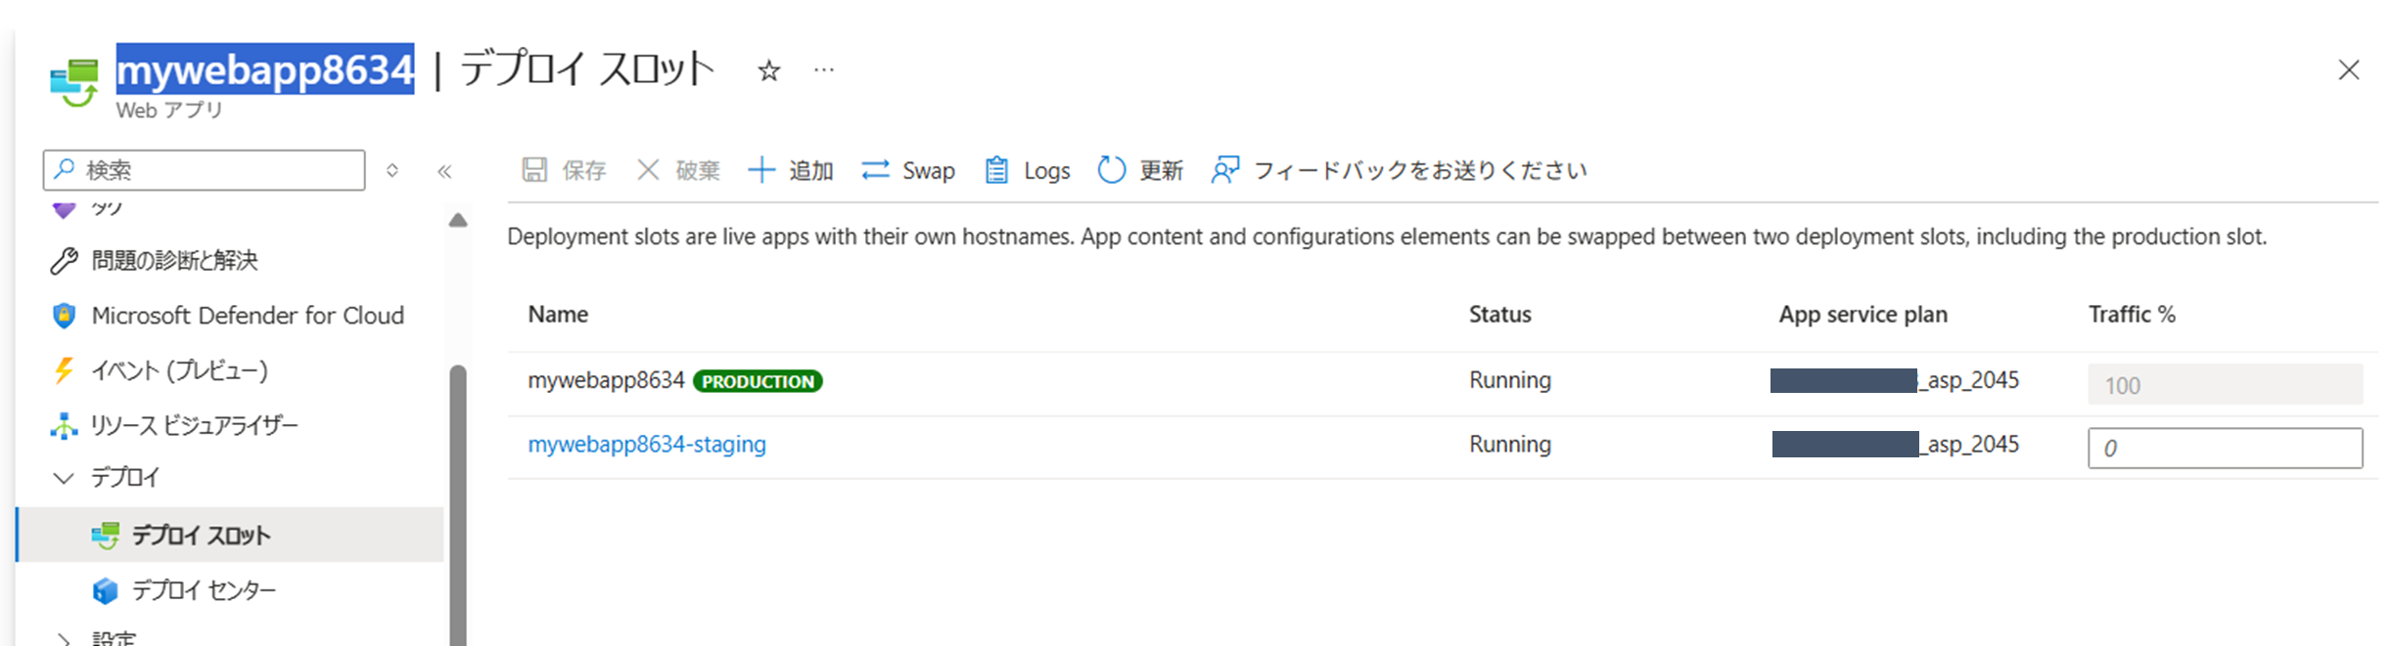Image resolution: width=2391 pixels, height=646 pixels.
Task: Open 問題の診断と解決 menu item
Action: [x=174, y=260]
